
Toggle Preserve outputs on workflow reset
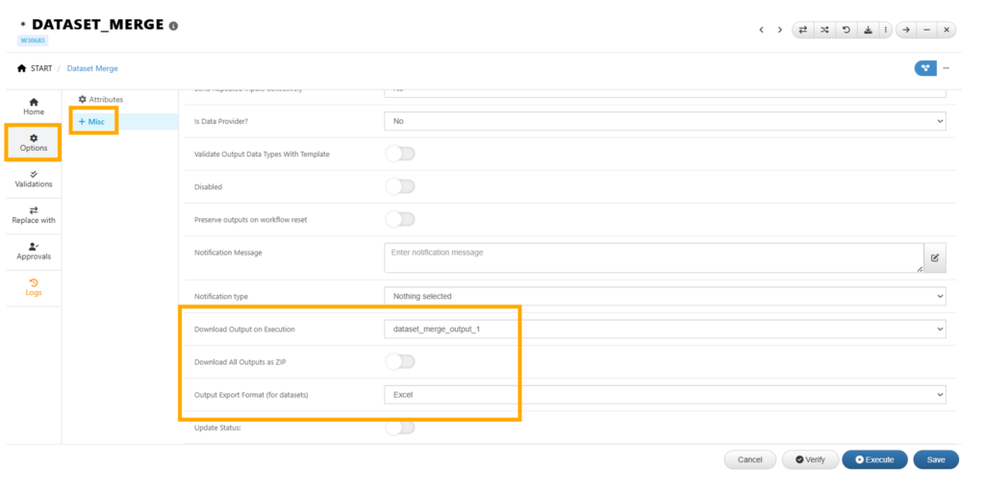[x=399, y=219]
